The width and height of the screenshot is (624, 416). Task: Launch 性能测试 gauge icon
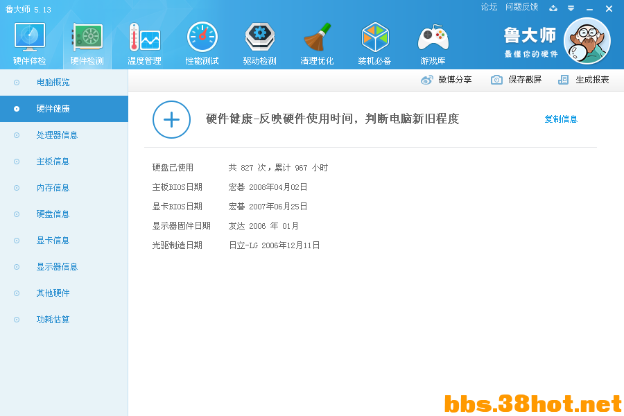pyautogui.click(x=202, y=37)
